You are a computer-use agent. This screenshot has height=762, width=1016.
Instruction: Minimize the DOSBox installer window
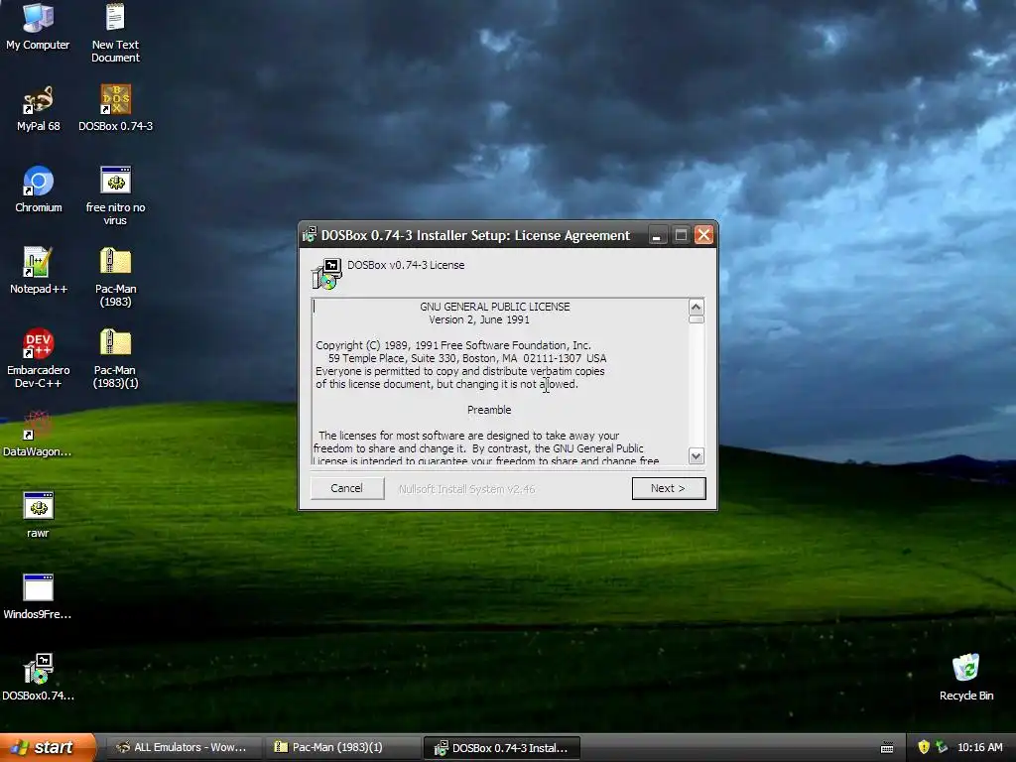pyautogui.click(x=657, y=234)
